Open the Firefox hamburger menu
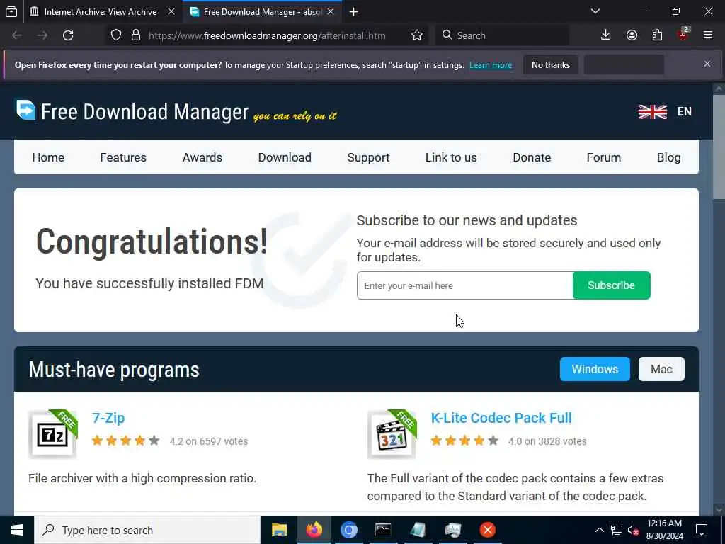This screenshot has height=544, width=725. pyautogui.click(x=708, y=35)
